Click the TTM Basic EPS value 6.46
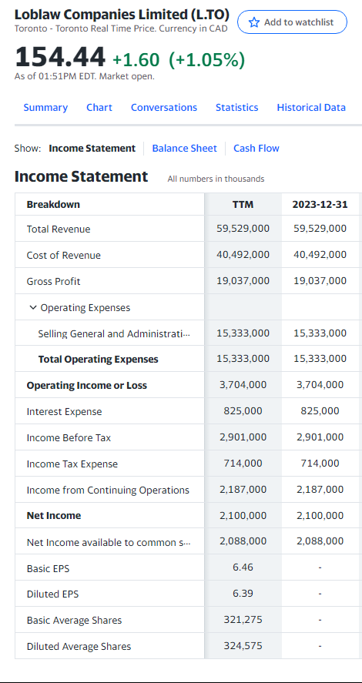This screenshot has height=683, width=362. point(243,567)
